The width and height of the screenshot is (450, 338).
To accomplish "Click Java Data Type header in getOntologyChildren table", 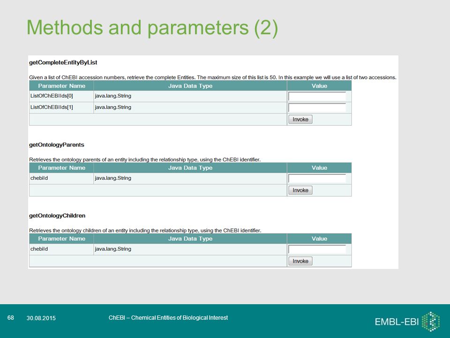I will (x=190, y=238).
